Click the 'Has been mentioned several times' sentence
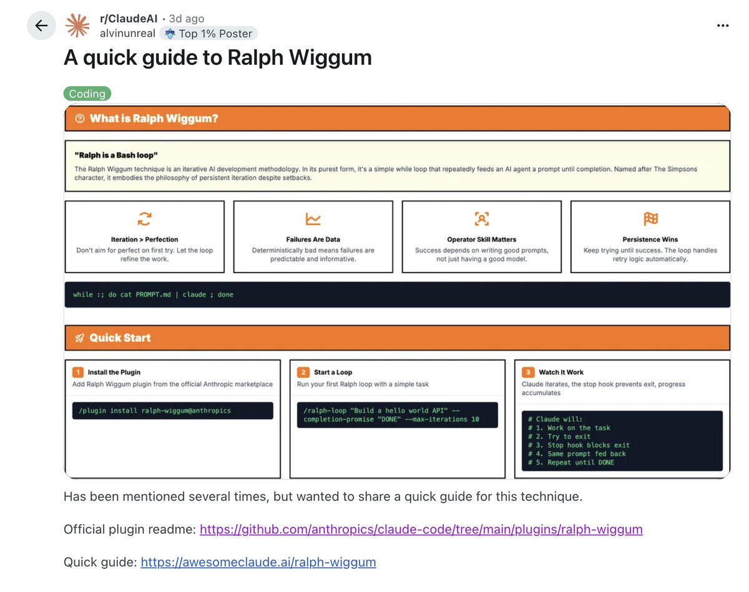The image size is (749, 592). click(323, 497)
